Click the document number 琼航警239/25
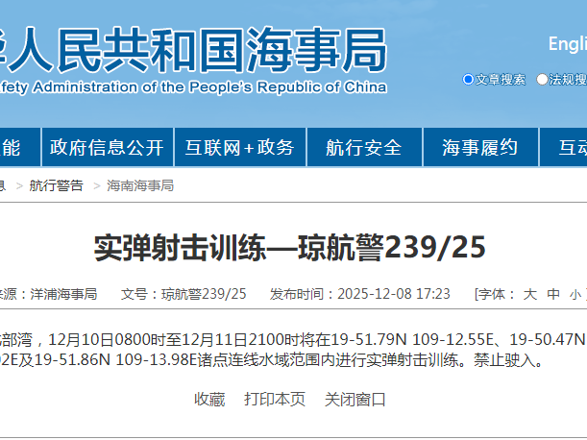Screen dimensions: 587x440 click(x=204, y=294)
